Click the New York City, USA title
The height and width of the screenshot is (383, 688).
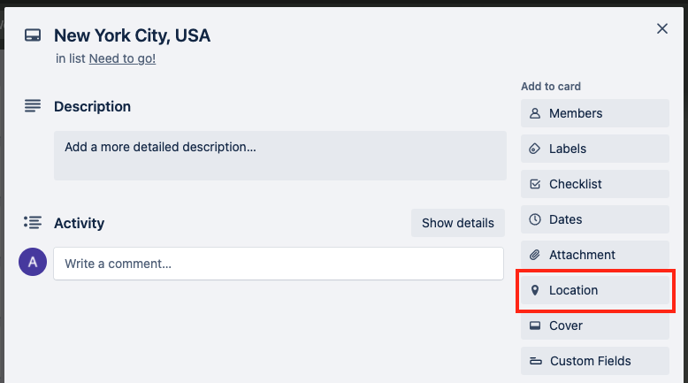pos(132,35)
